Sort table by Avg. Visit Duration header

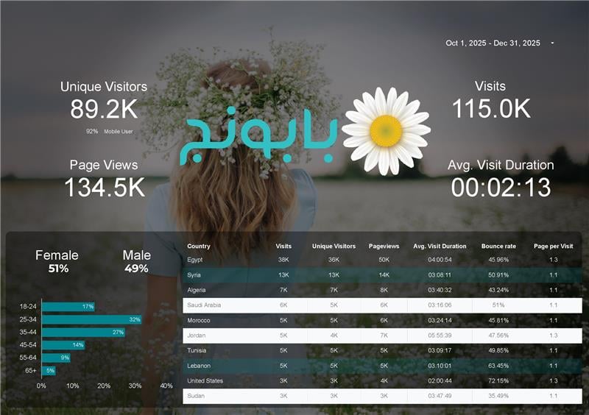point(440,246)
